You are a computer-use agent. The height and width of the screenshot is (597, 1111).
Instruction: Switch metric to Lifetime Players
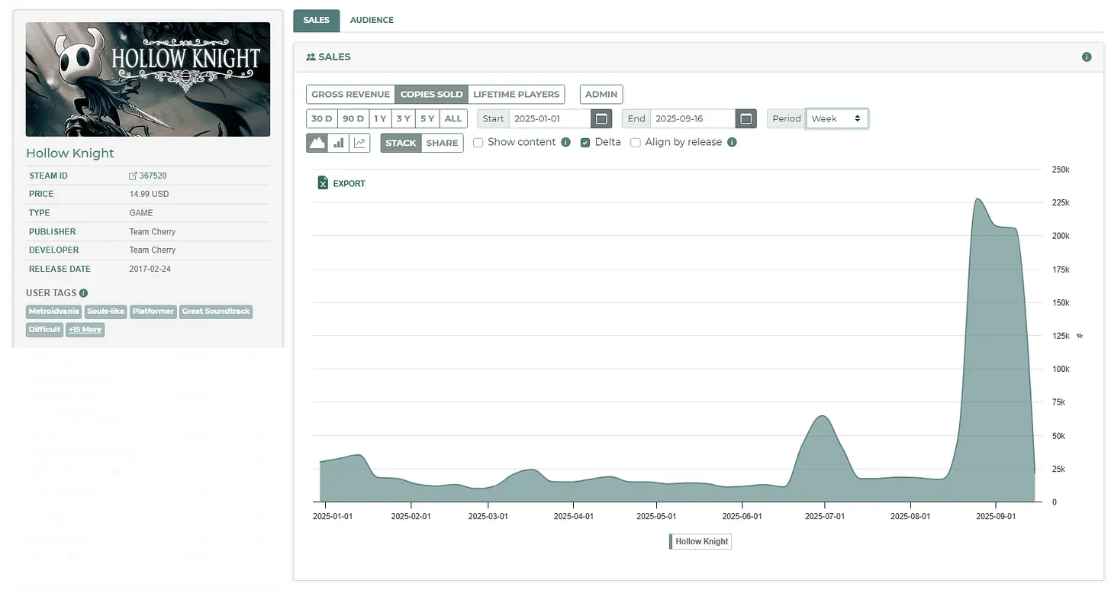tap(517, 95)
